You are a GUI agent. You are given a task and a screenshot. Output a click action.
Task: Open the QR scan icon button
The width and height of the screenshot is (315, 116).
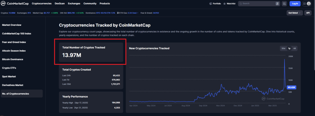point(284,4)
